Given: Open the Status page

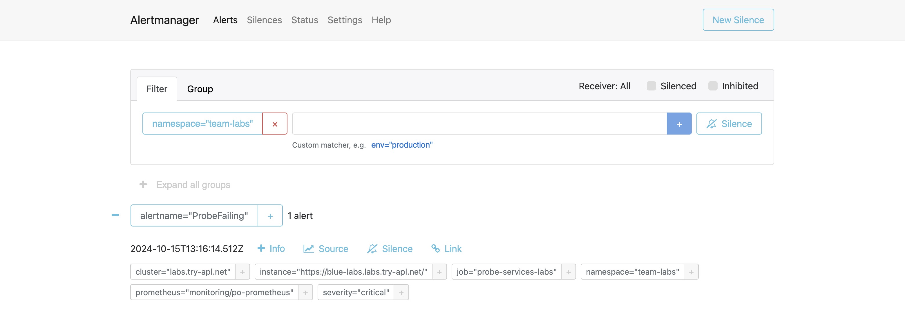Looking at the screenshot, I should tap(305, 20).
